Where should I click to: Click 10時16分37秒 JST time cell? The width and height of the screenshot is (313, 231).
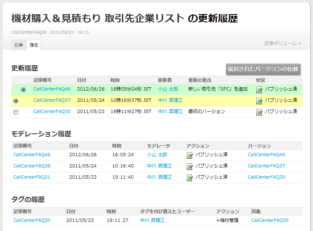click(131, 100)
